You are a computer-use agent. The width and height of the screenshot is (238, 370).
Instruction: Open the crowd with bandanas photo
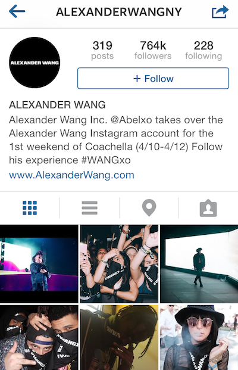coord(119,264)
